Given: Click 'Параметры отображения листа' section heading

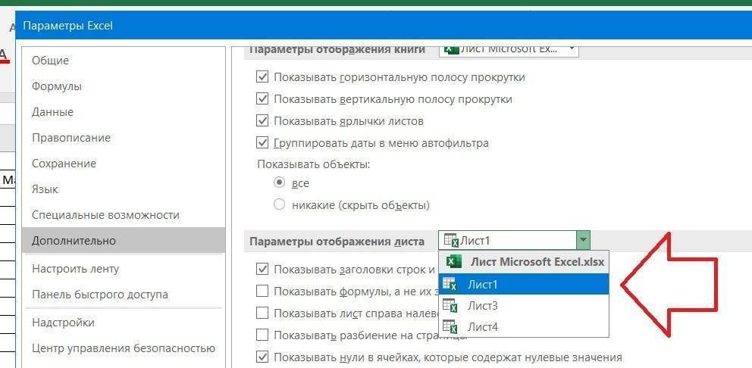Looking at the screenshot, I should tap(337, 242).
